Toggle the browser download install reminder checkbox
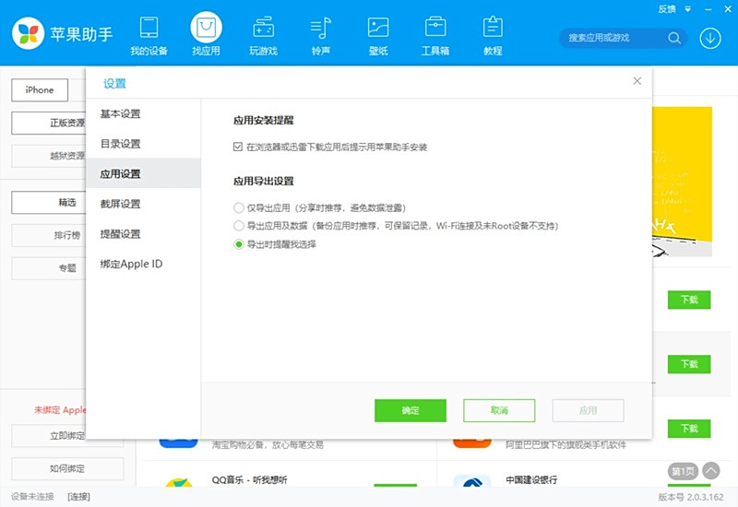Viewport: 738px width, 507px height. click(238, 147)
